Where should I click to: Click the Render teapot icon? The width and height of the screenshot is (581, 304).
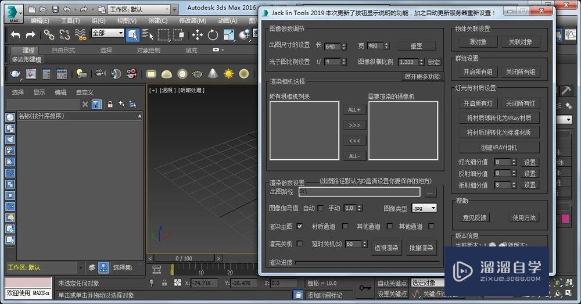click(x=15, y=74)
